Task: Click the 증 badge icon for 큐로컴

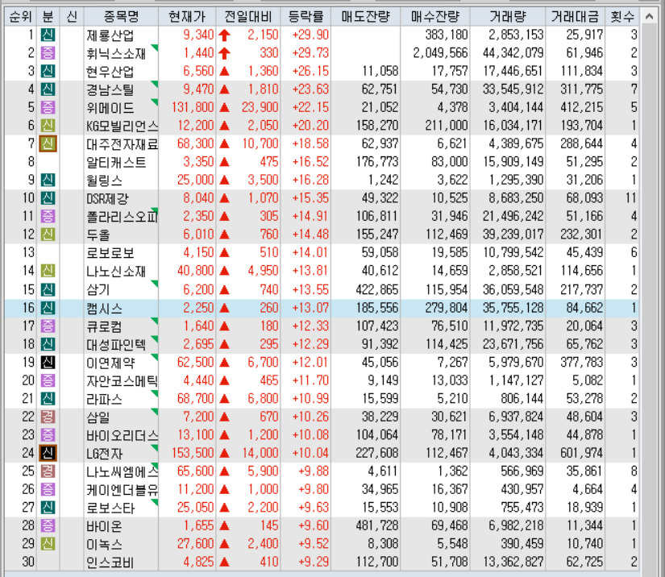Action: pos(48,326)
